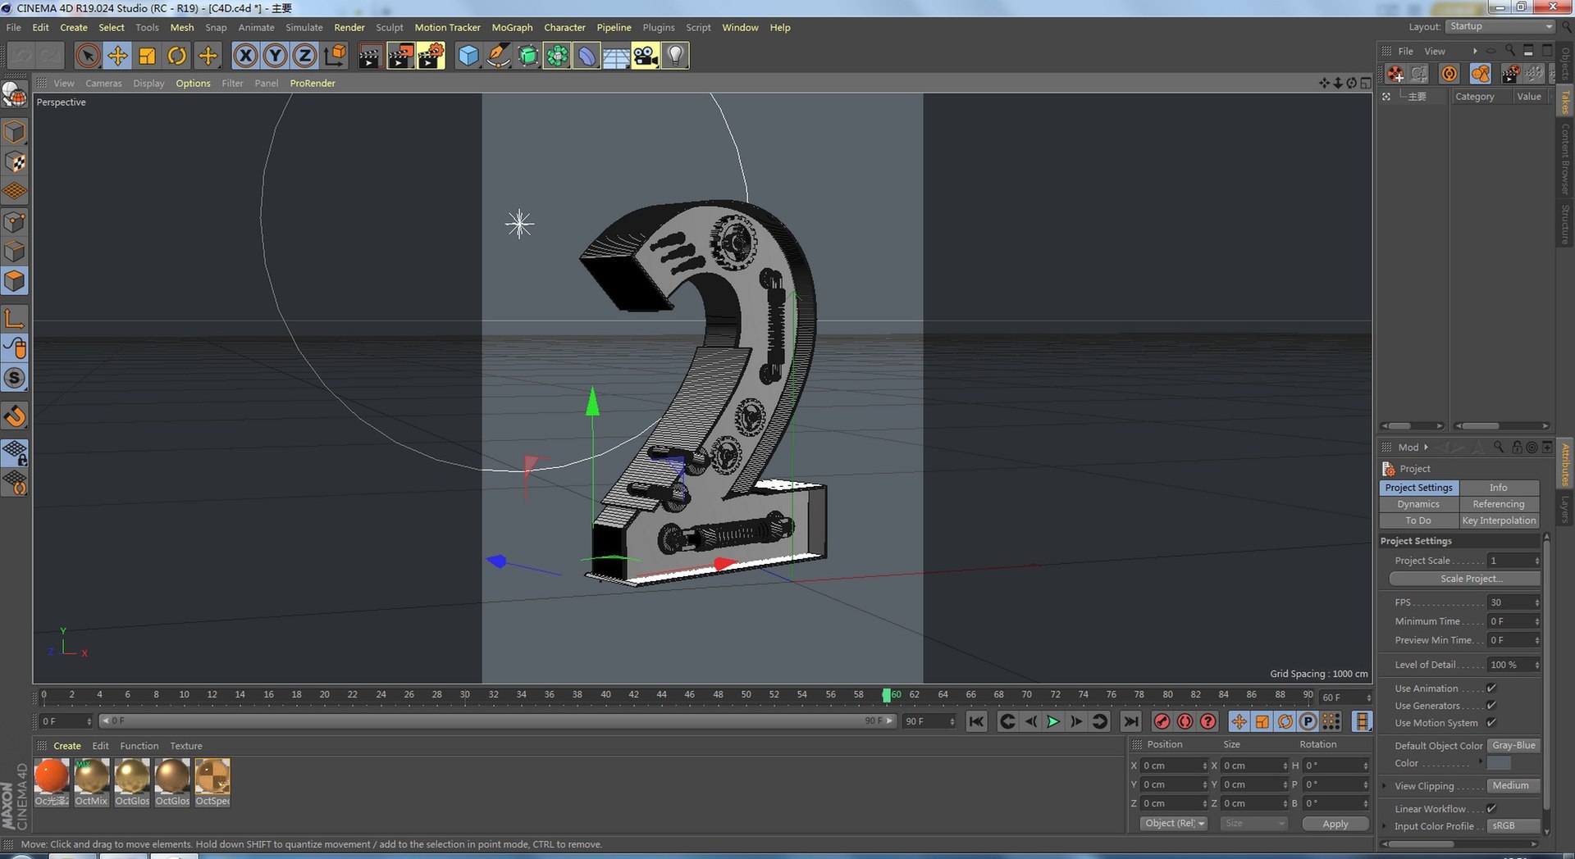Go to start of animation

(976, 721)
